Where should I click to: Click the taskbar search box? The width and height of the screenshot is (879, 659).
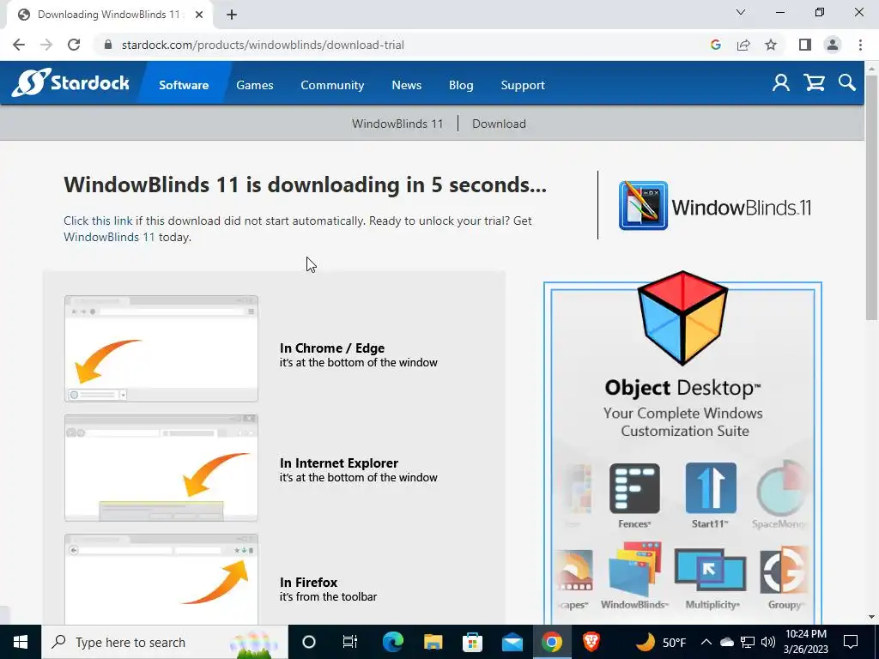(x=165, y=642)
